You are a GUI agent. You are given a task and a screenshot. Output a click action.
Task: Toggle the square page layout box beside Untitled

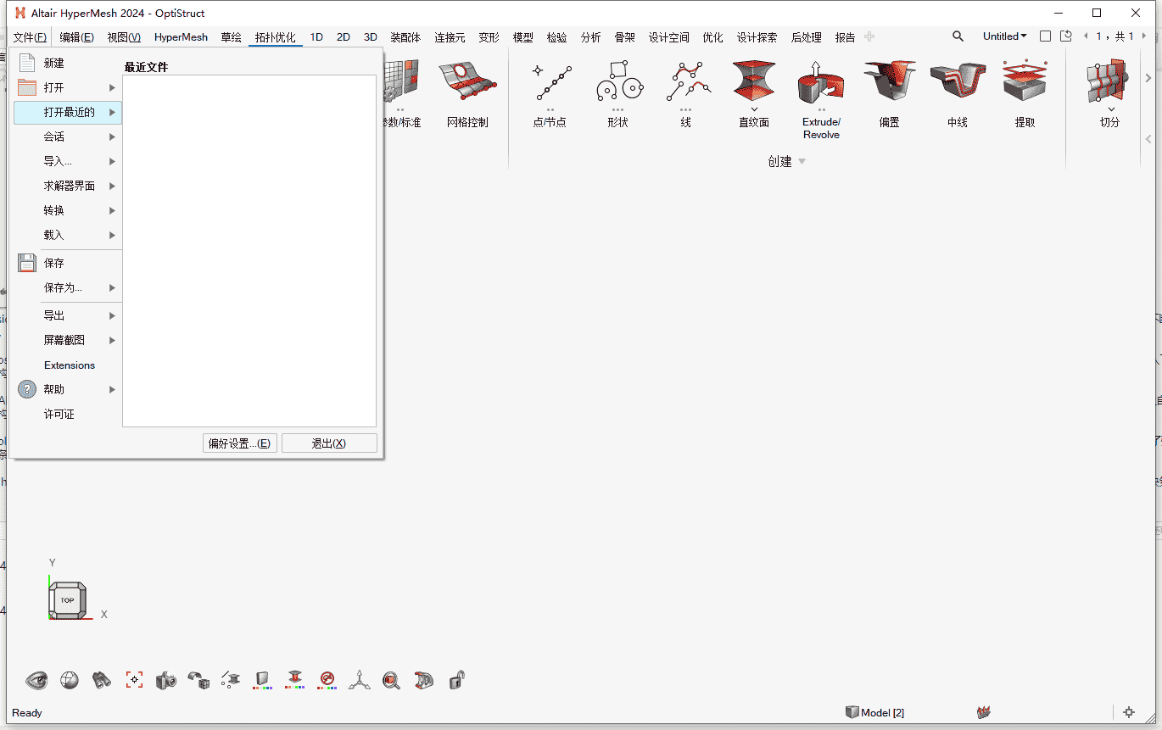pos(1045,36)
